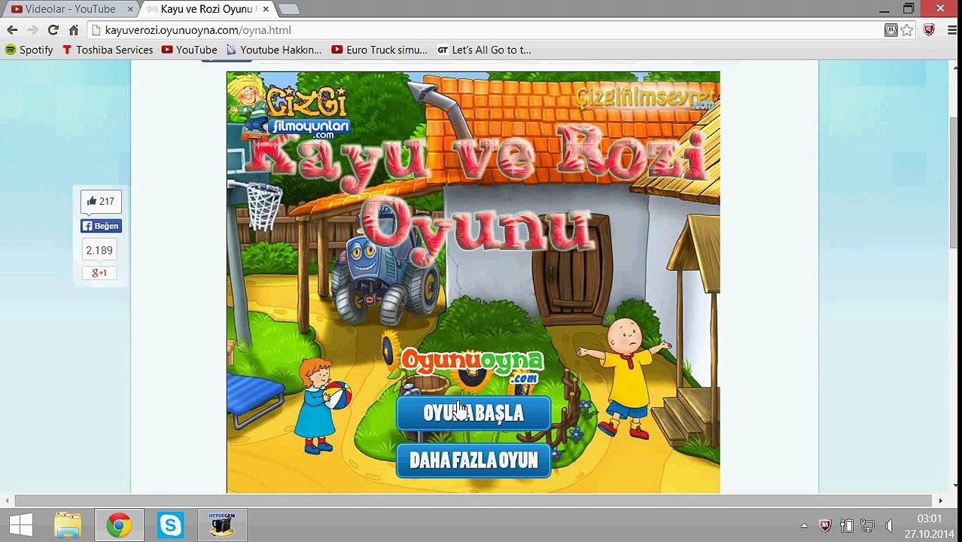Click the vertical scrollbar down arrow

pyautogui.click(x=954, y=486)
